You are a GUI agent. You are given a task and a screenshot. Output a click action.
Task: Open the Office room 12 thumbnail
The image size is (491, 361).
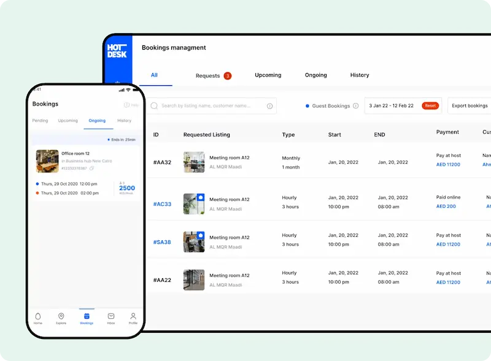tap(47, 161)
